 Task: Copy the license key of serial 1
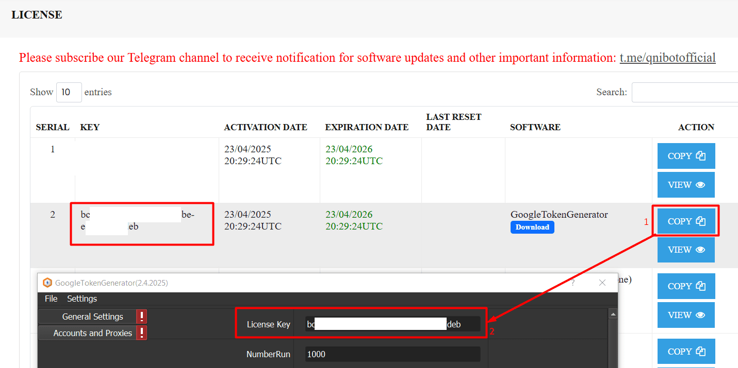pos(686,156)
